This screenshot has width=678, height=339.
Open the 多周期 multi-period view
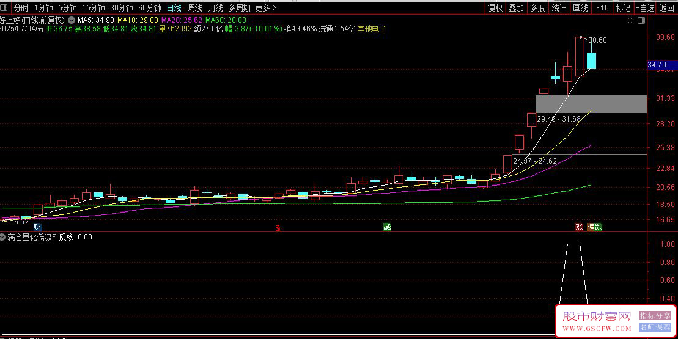tap(239, 8)
